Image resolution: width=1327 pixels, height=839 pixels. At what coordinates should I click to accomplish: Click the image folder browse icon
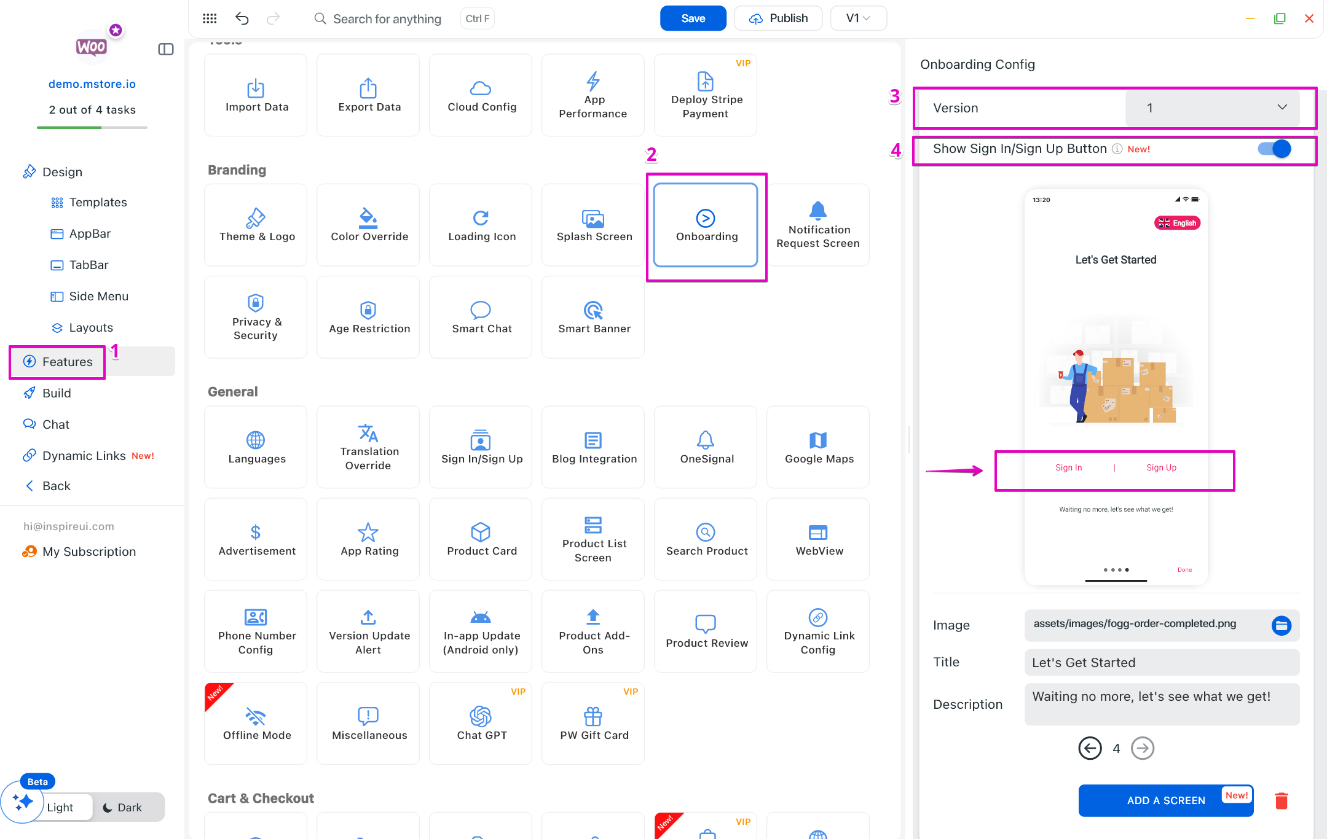pyautogui.click(x=1281, y=625)
